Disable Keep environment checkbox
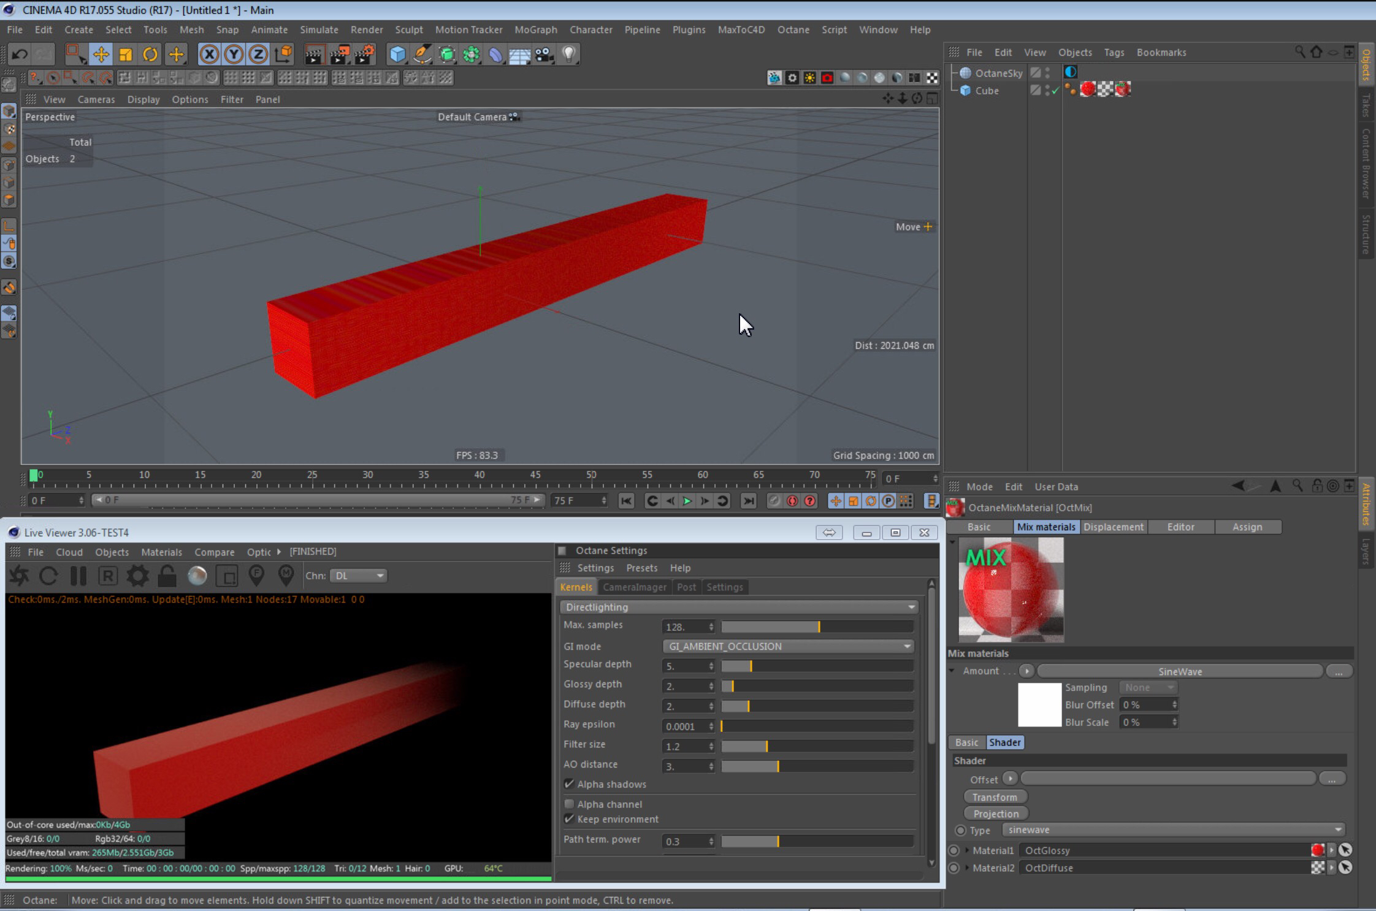Viewport: 1376px width, 911px height. coord(569,819)
